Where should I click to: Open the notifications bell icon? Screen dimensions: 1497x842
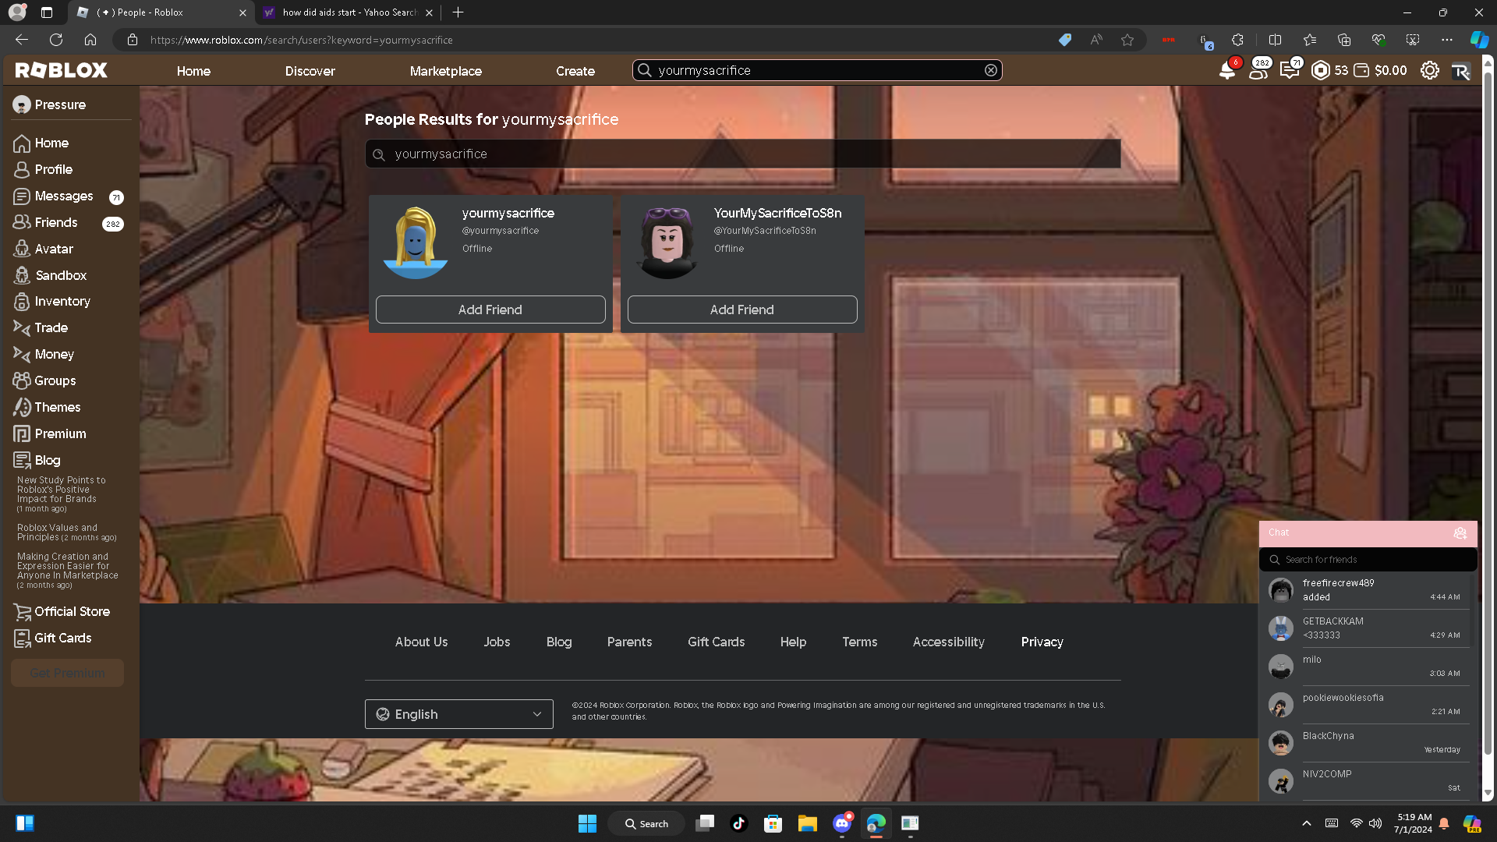coord(1226,70)
